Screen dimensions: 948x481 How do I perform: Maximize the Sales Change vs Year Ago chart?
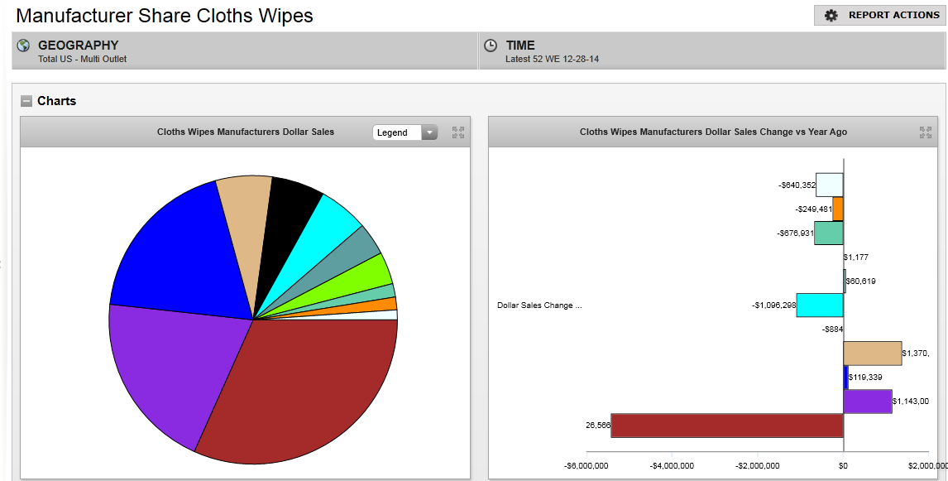926,132
